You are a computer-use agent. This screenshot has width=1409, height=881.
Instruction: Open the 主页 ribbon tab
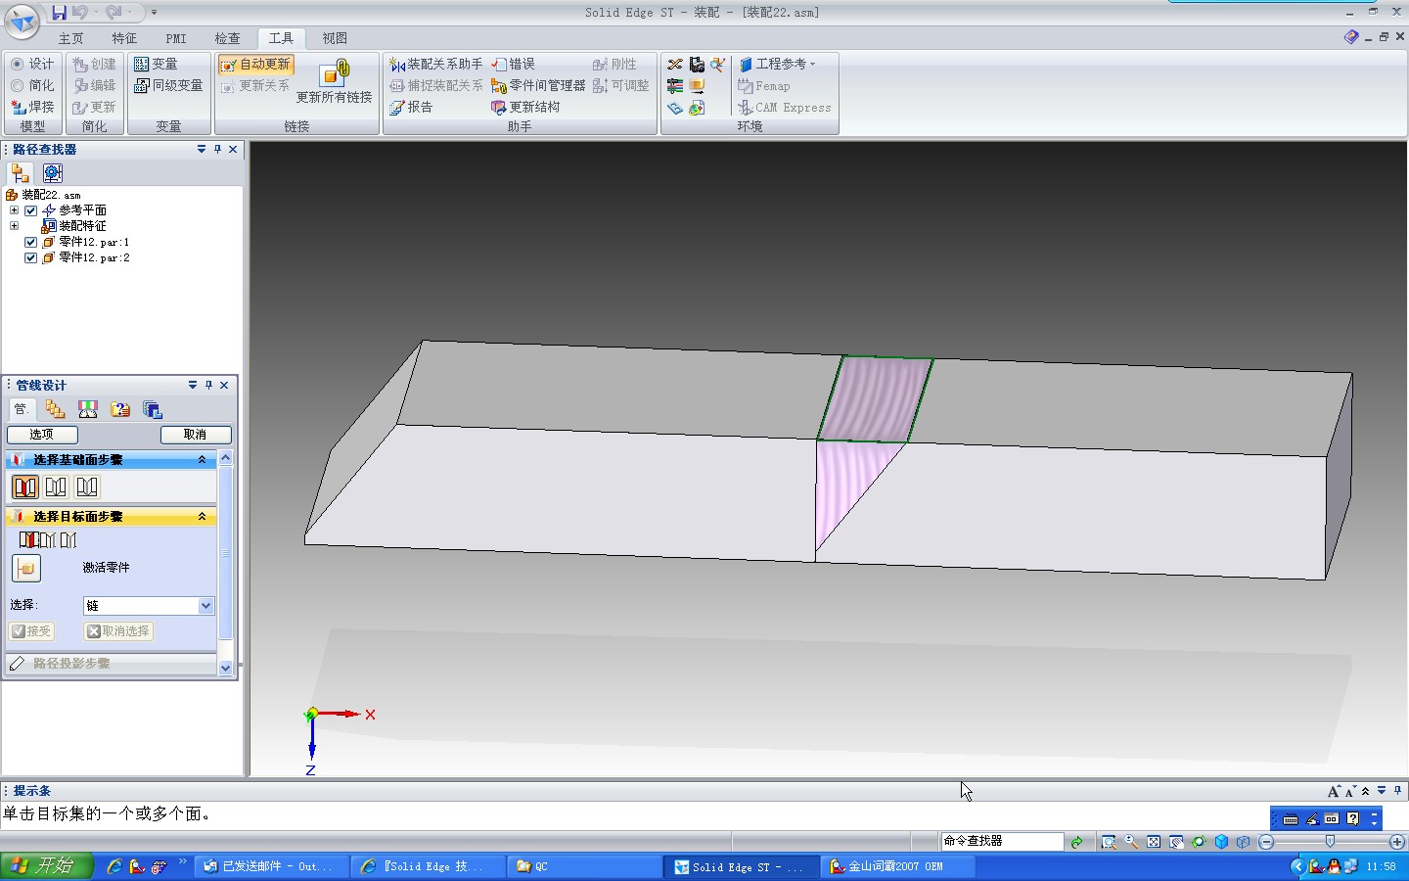pos(70,38)
